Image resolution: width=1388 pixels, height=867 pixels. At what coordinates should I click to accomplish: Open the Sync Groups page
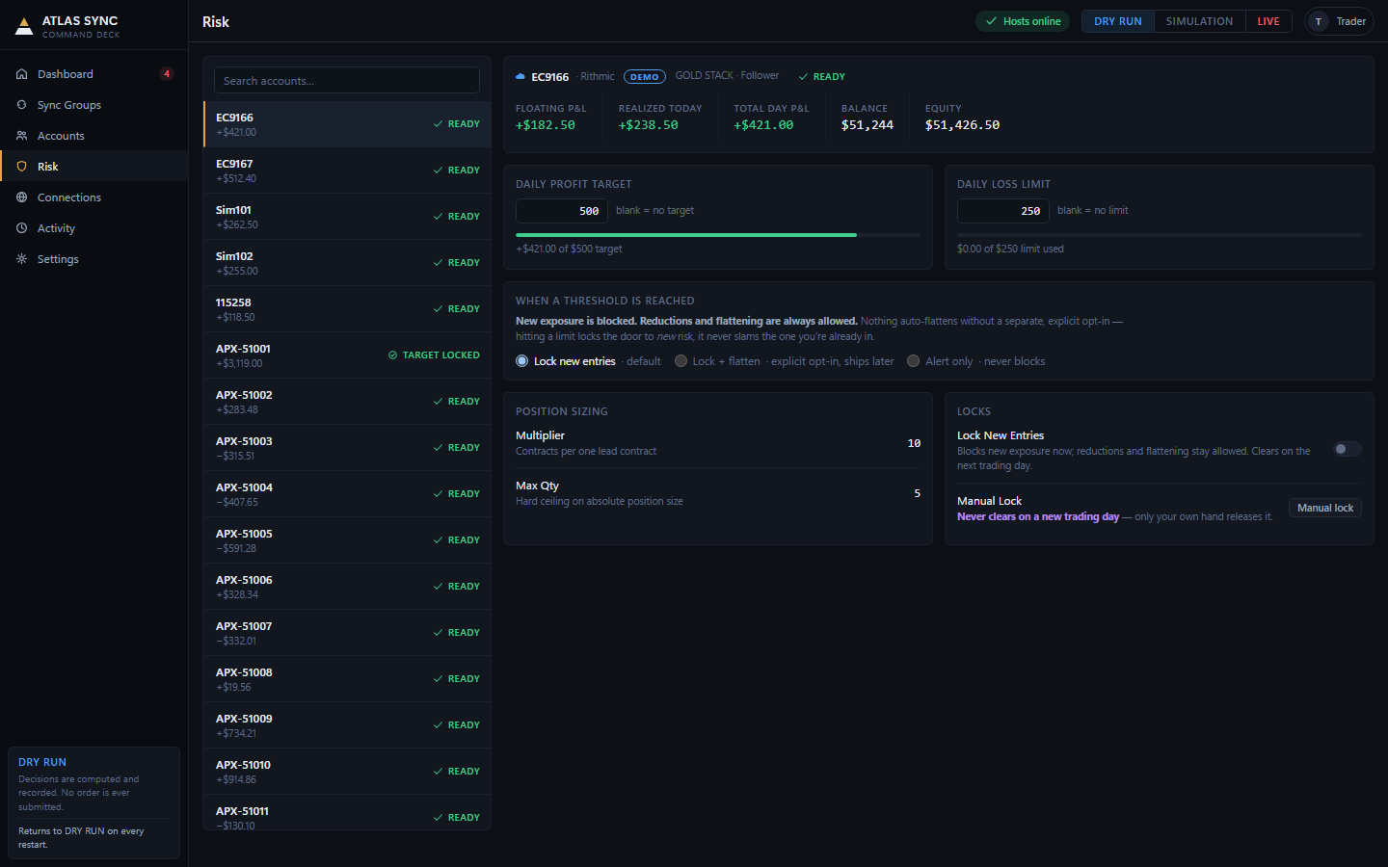94,105
